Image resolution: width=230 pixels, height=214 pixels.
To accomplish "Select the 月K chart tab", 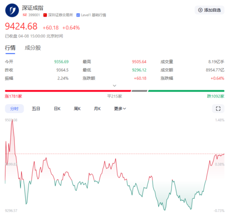I will point(97,108).
